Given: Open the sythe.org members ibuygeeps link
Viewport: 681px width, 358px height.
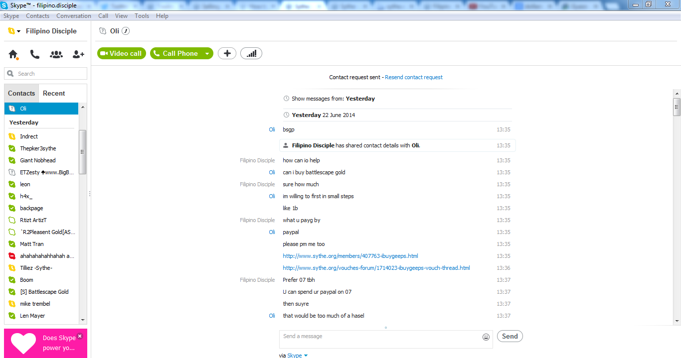Looking at the screenshot, I should point(350,256).
